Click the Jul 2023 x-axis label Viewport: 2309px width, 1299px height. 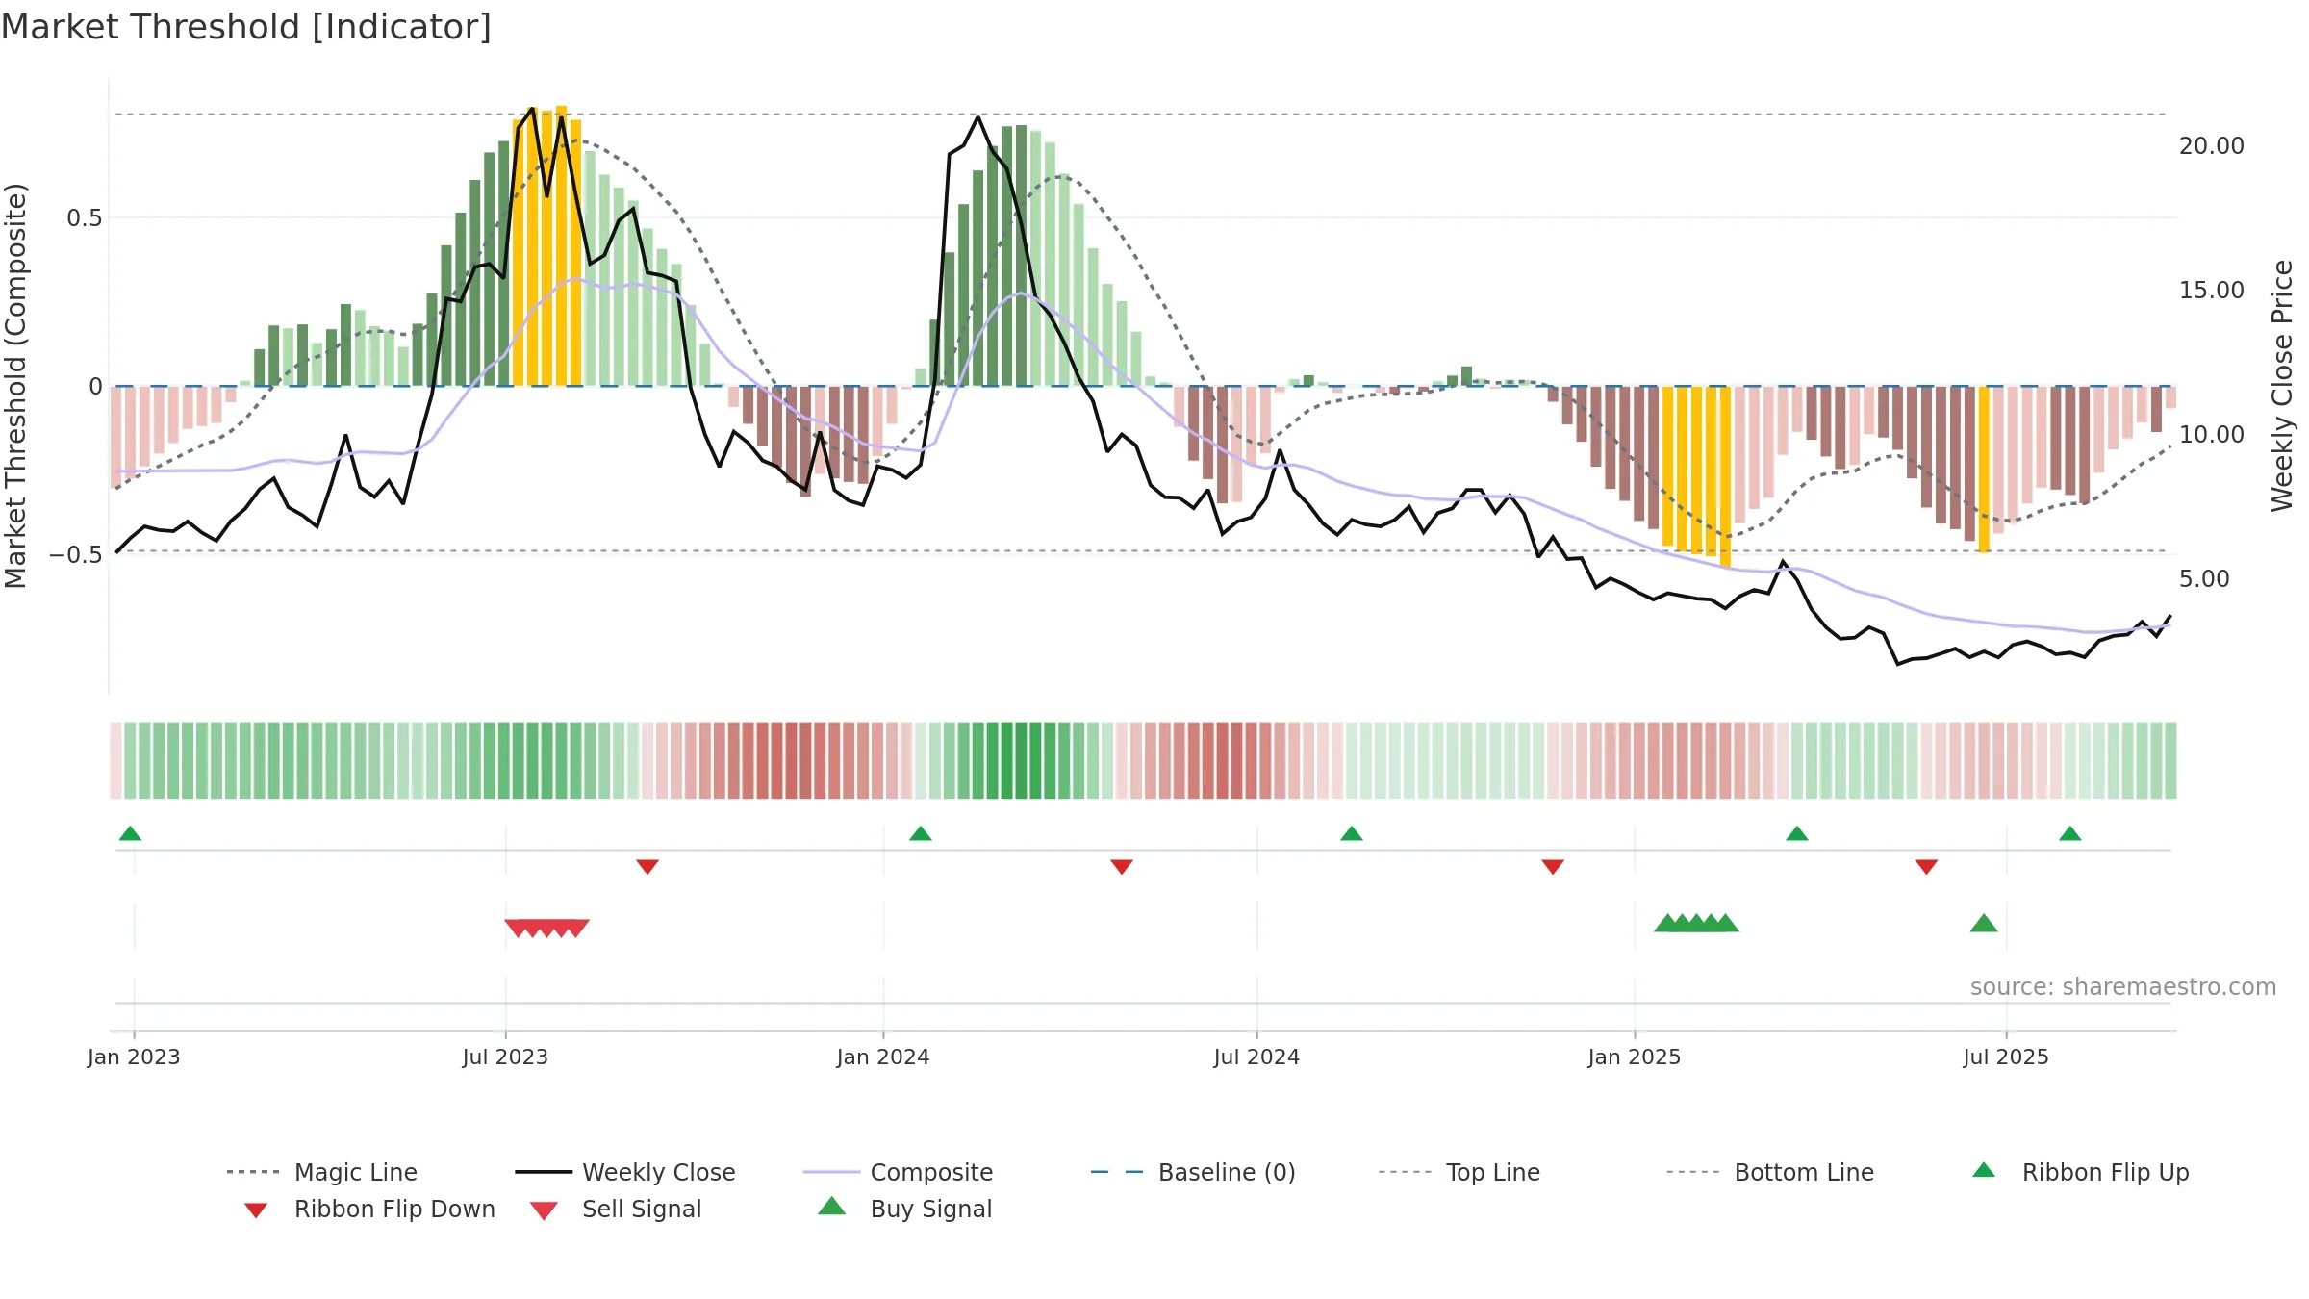coord(505,1057)
